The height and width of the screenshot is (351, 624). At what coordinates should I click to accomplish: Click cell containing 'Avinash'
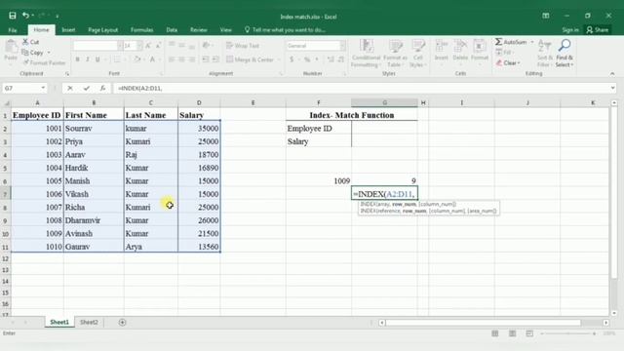(94, 234)
